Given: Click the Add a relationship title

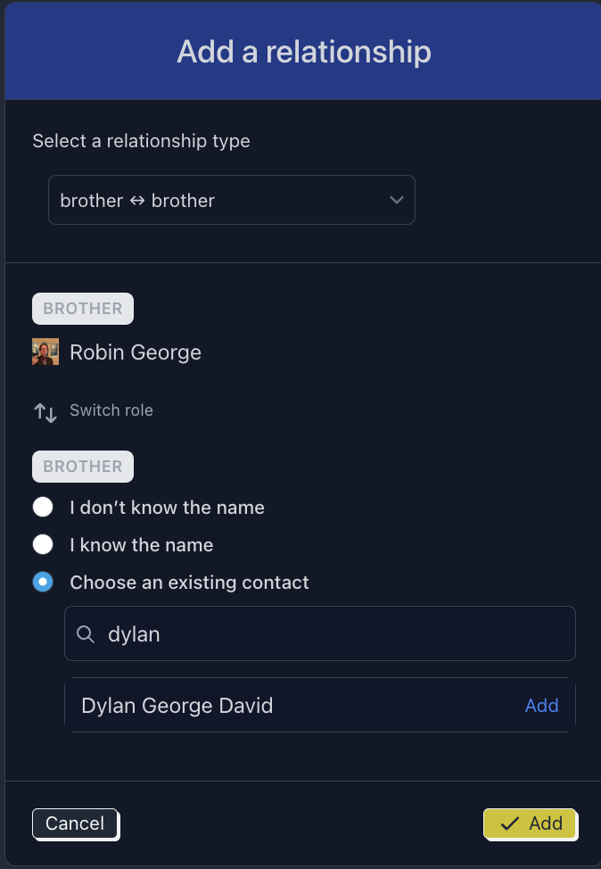Looking at the screenshot, I should [303, 51].
